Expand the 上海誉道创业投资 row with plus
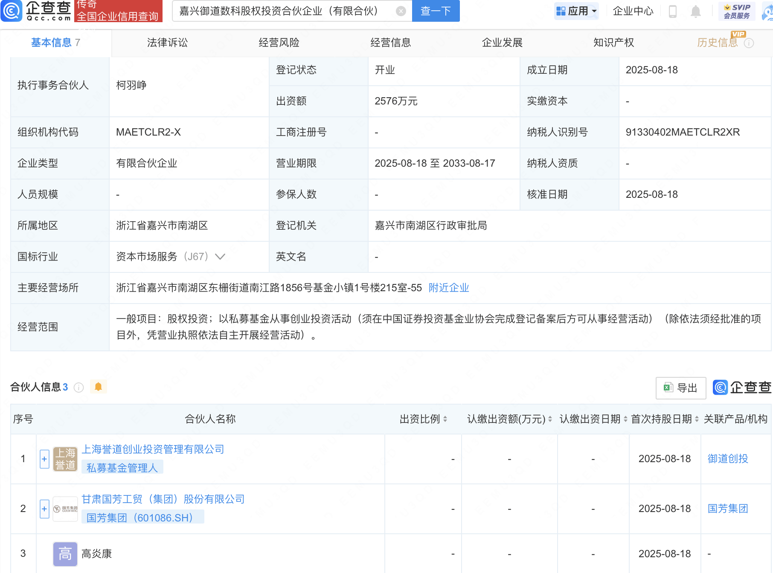773x573 pixels. pos(44,459)
